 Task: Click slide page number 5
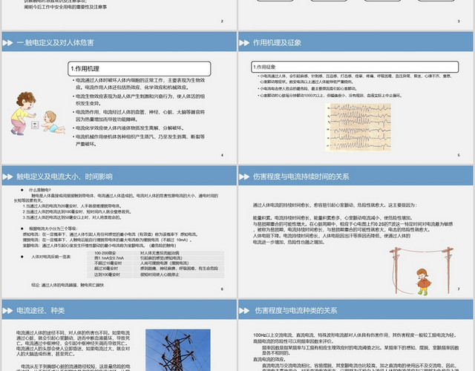pyautogui.click(x=459, y=155)
